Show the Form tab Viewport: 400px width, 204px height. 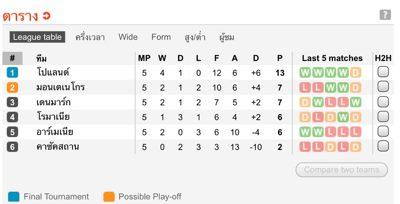[161, 37]
